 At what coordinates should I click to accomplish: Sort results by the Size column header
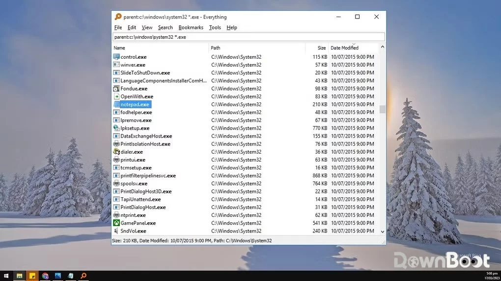tap(317, 48)
